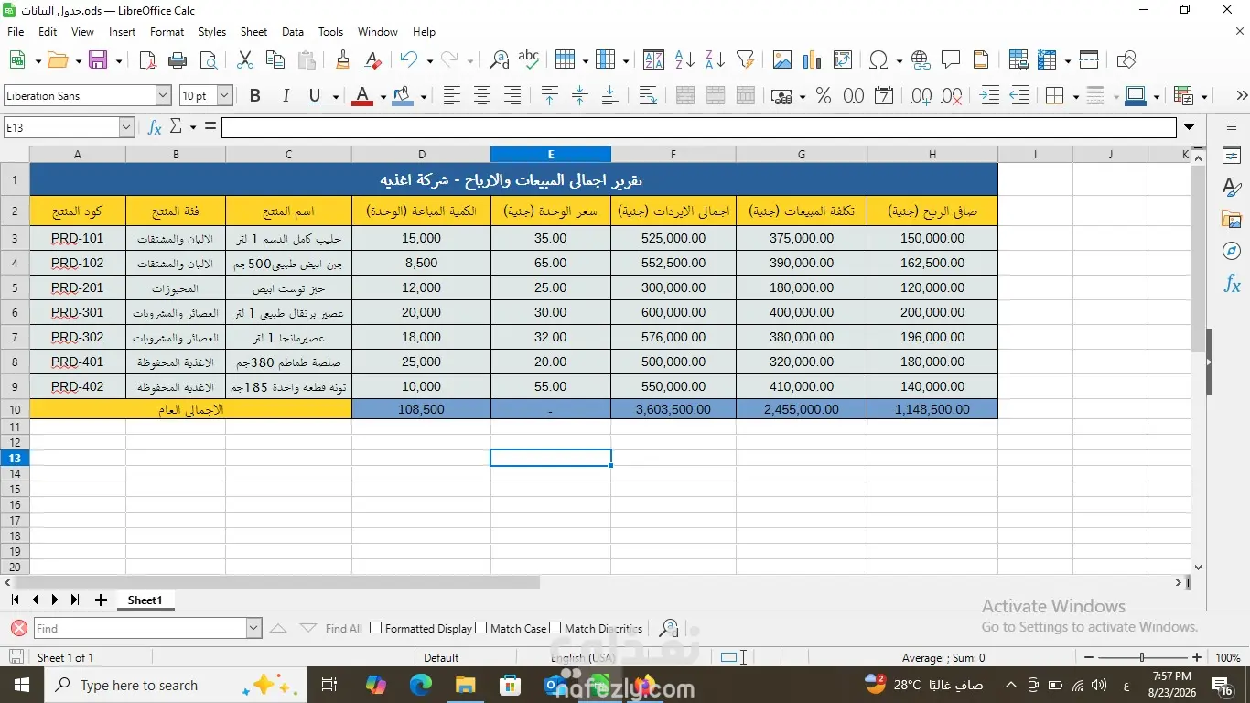The height and width of the screenshot is (703, 1250).
Task: Toggle Italic formatting
Action: coord(286,95)
